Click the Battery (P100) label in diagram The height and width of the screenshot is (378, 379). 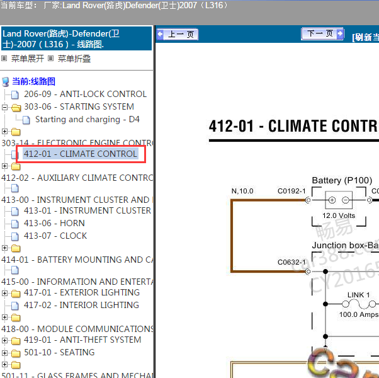click(342, 180)
